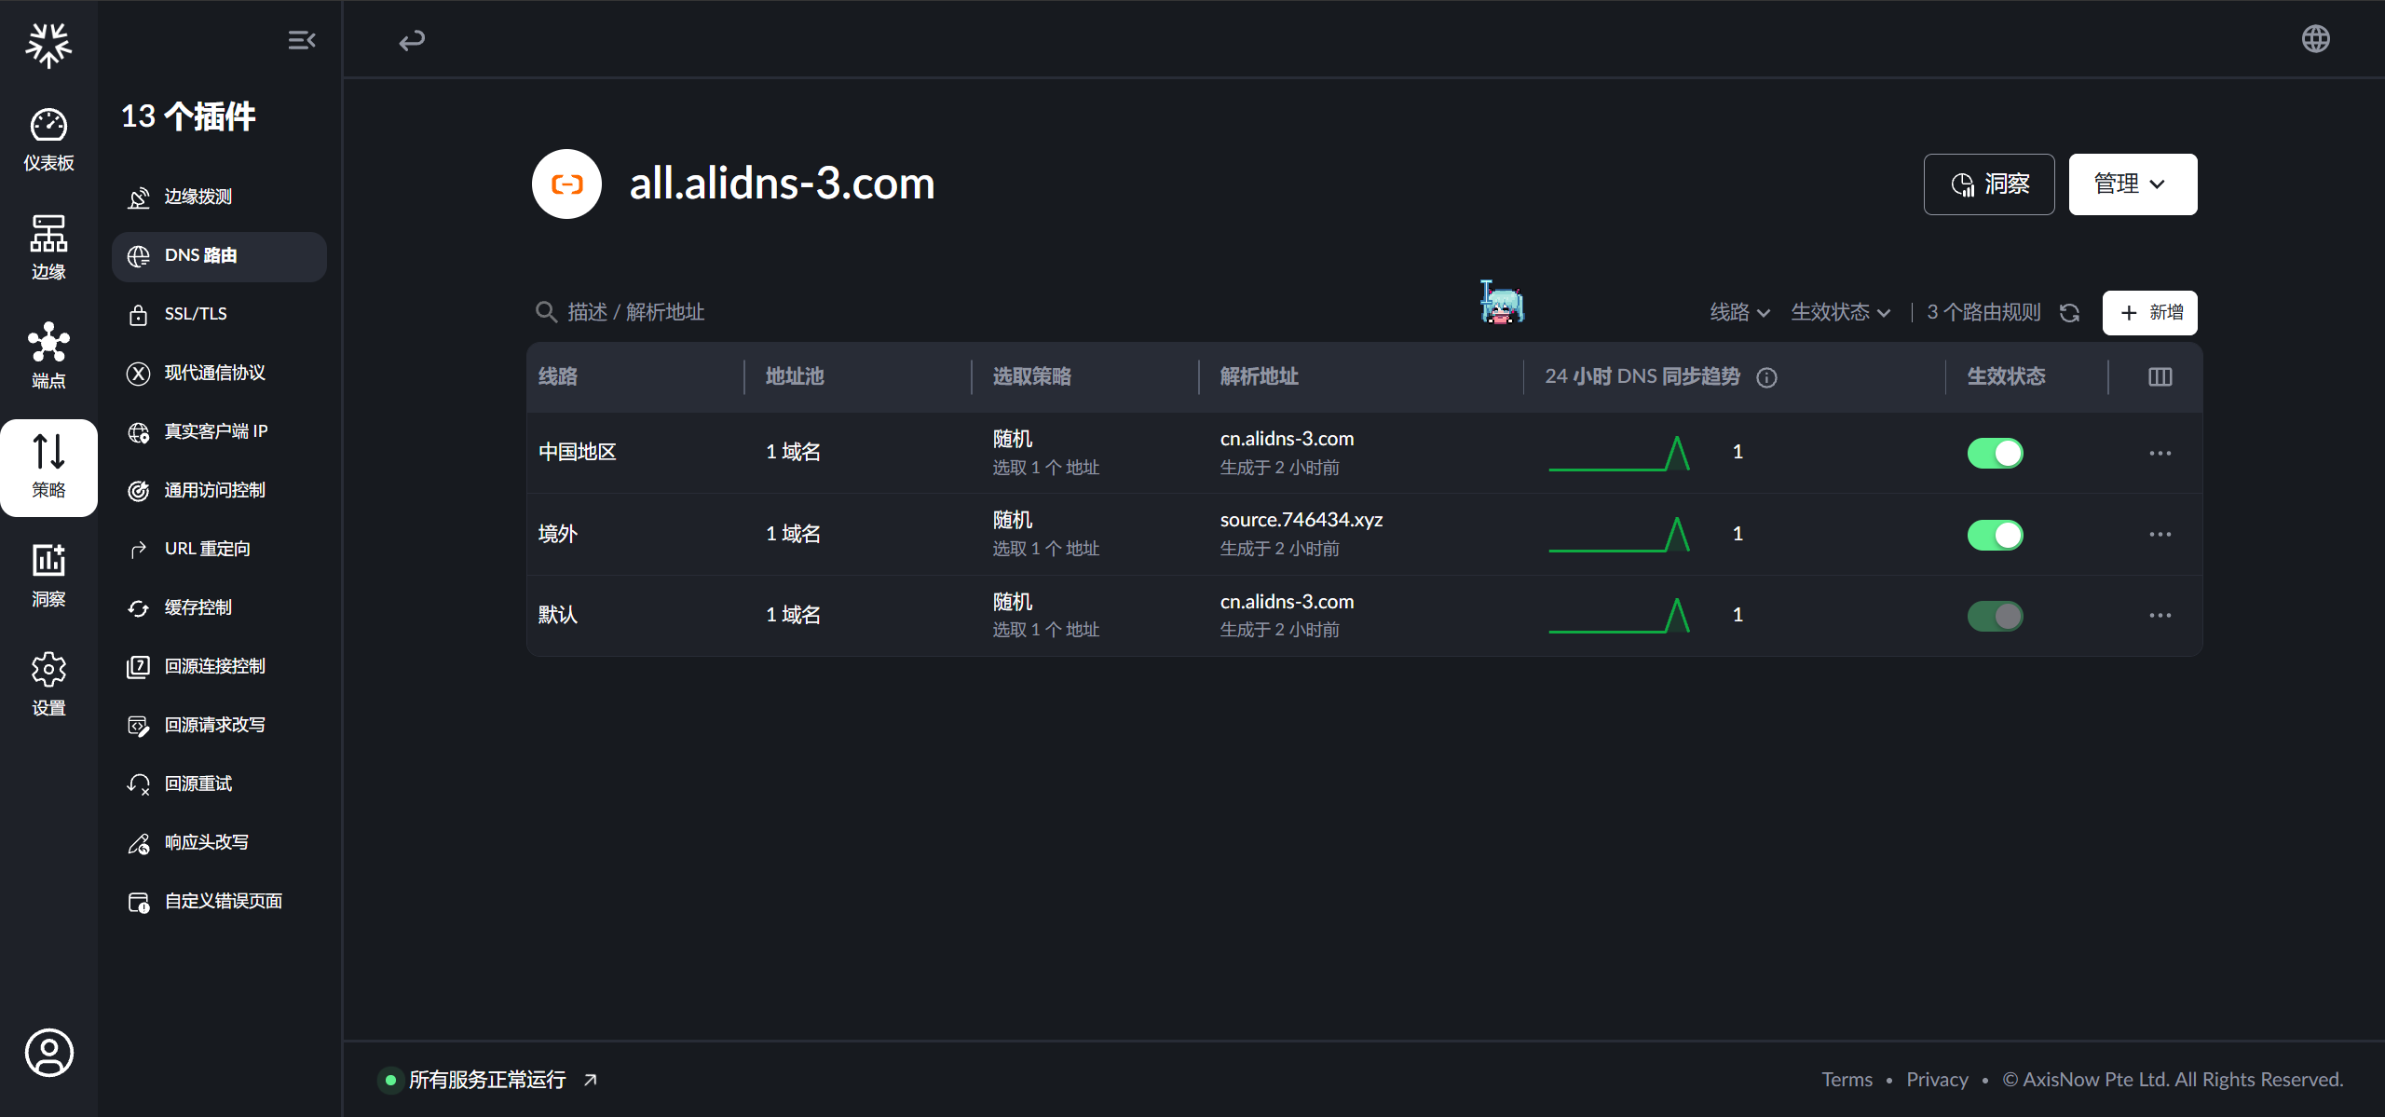Click info icon beside DNS sync trend

coord(1766,377)
